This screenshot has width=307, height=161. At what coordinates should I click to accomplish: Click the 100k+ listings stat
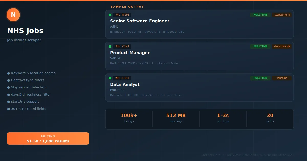pyautogui.click(x=129, y=118)
